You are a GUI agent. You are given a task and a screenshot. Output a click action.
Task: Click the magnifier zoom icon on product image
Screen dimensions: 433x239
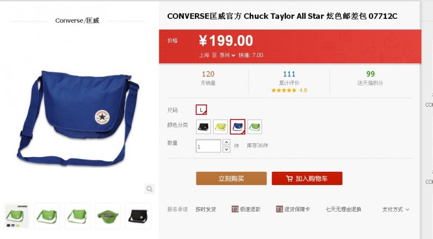click(149, 189)
